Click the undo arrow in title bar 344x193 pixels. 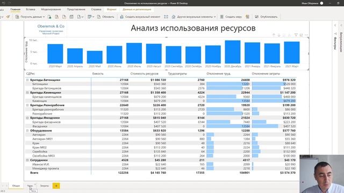(4, 3)
